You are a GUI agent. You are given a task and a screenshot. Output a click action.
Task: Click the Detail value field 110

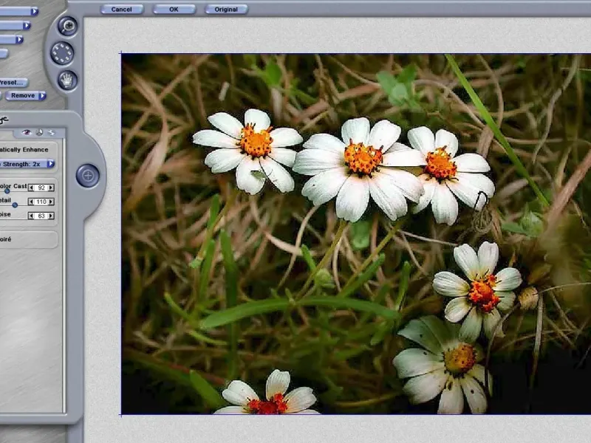tap(41, 202)
